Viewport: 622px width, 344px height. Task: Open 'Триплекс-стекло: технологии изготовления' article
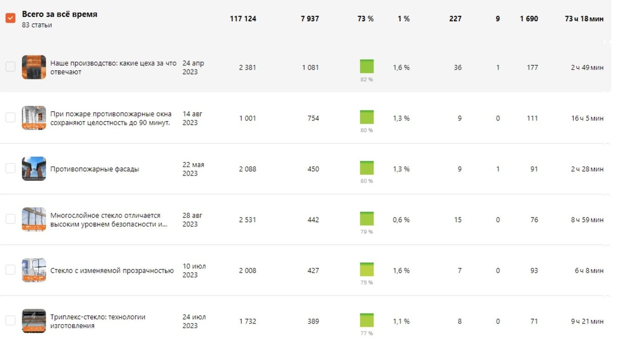(97, 321)
